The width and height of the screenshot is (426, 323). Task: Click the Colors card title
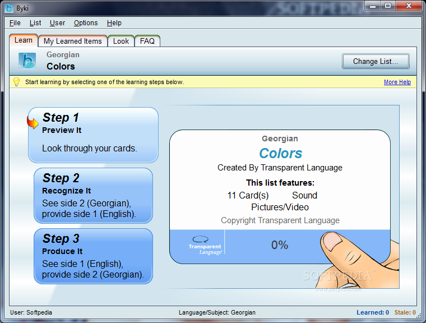point(280,153)
